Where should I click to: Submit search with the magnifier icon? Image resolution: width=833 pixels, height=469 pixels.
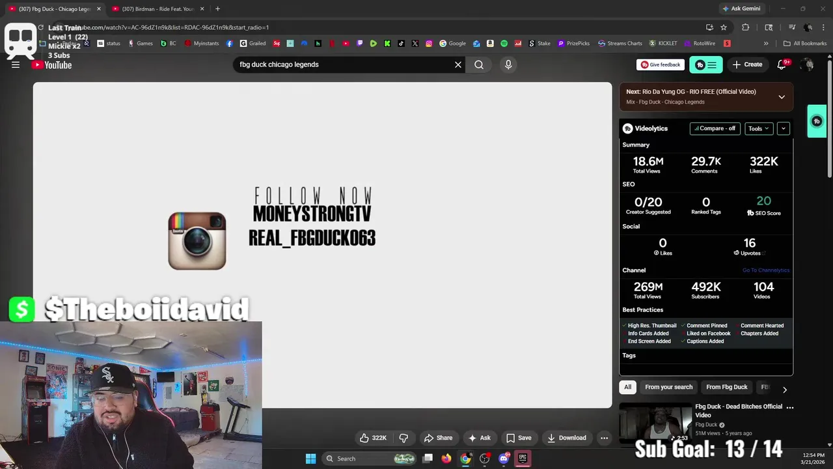click(x=479, y=64)
